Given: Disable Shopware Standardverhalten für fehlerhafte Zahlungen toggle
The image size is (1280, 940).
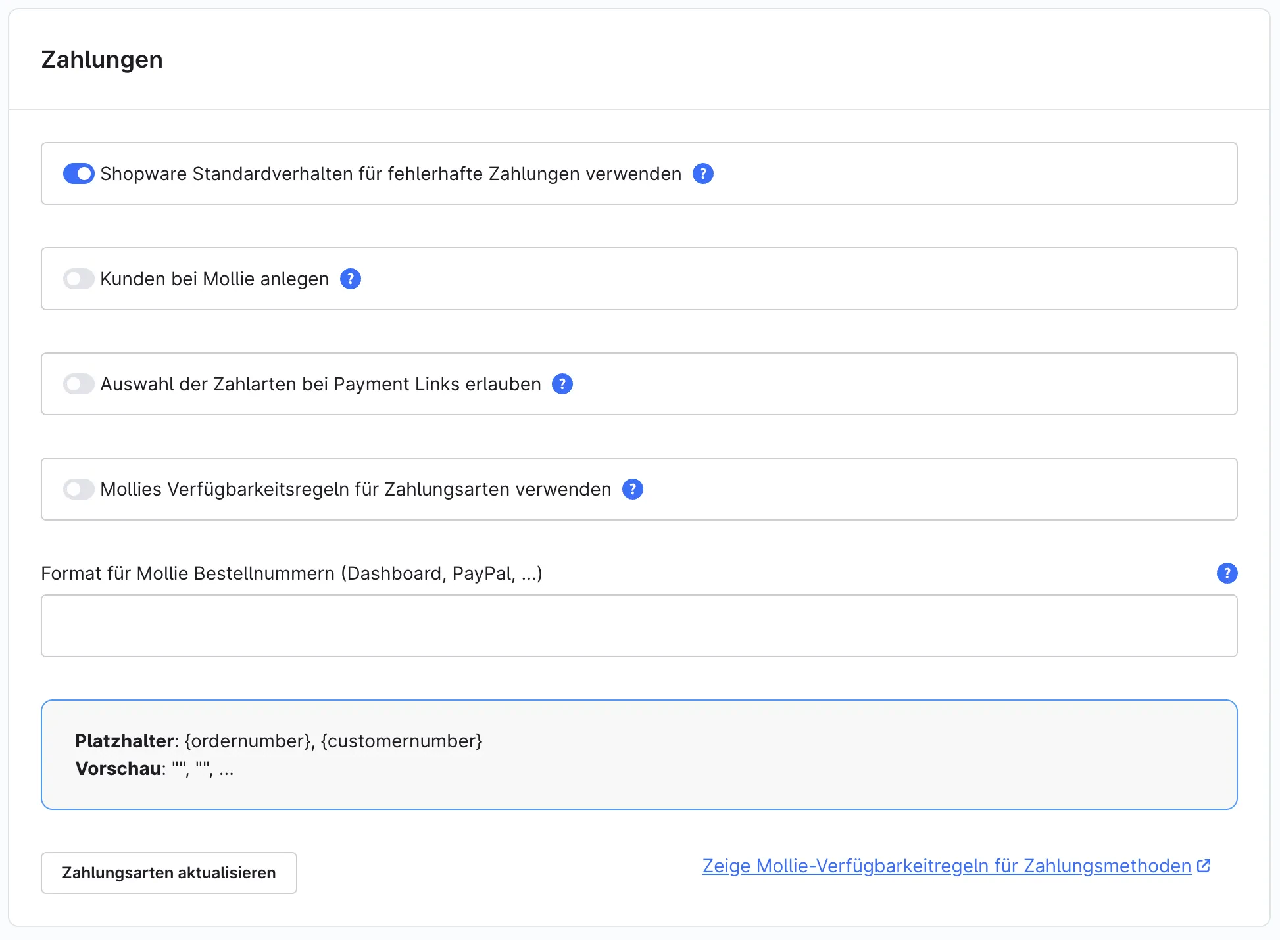Looking at the screenshot, I should (79, 174).
